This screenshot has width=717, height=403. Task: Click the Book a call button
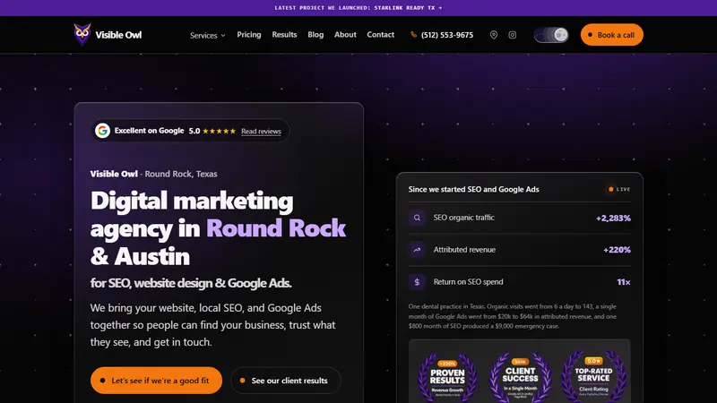[x=612, y=35]
